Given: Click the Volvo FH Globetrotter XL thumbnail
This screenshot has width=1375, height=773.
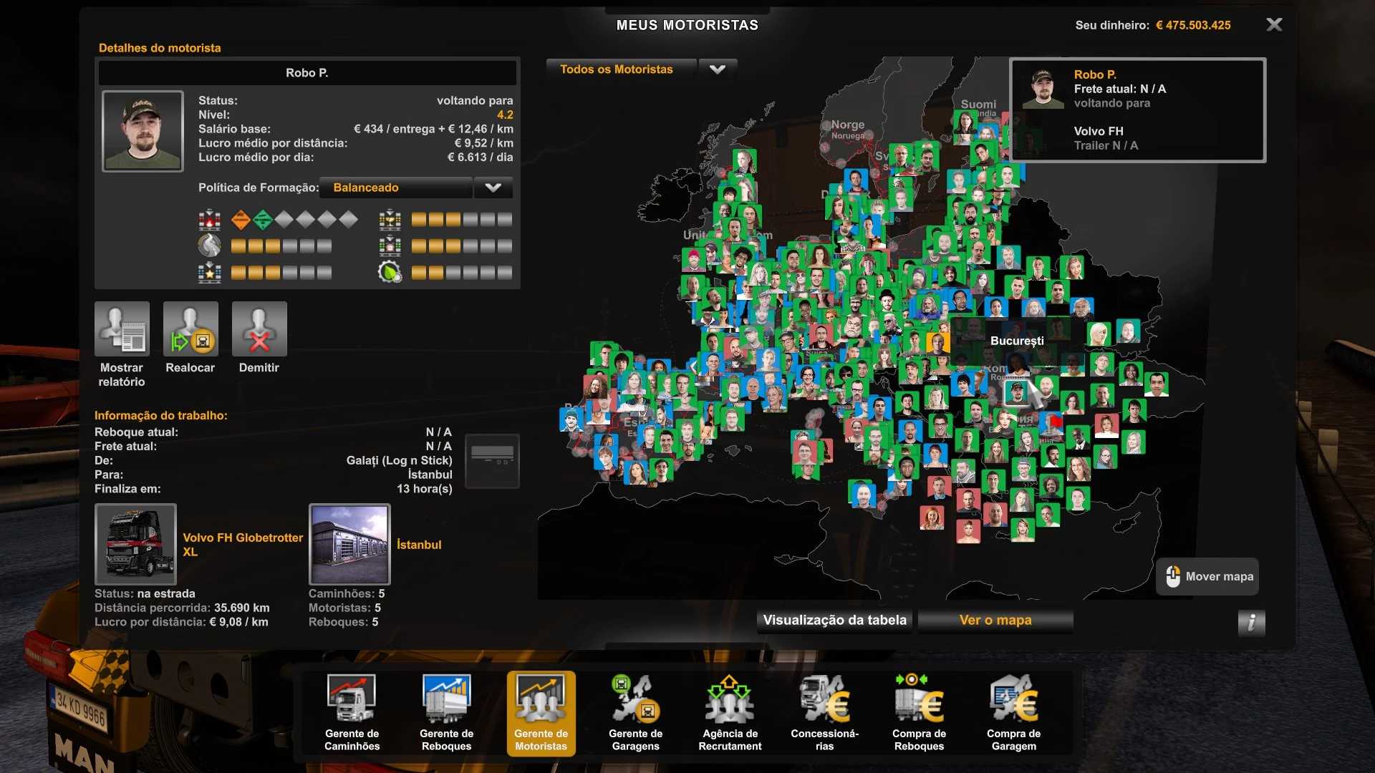Looking at the screenshot, I should tap(135, 544).
